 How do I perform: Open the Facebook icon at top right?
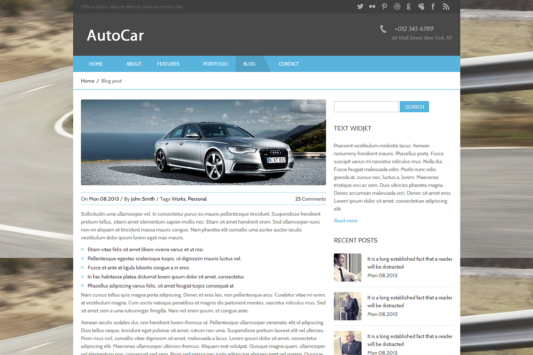433,6
